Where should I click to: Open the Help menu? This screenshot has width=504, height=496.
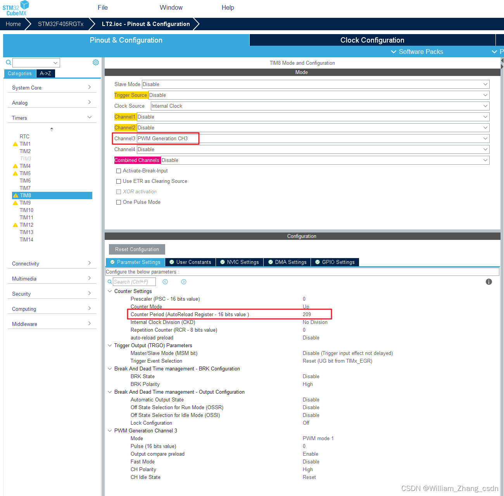pyautogui.click(x=228, y=7)
